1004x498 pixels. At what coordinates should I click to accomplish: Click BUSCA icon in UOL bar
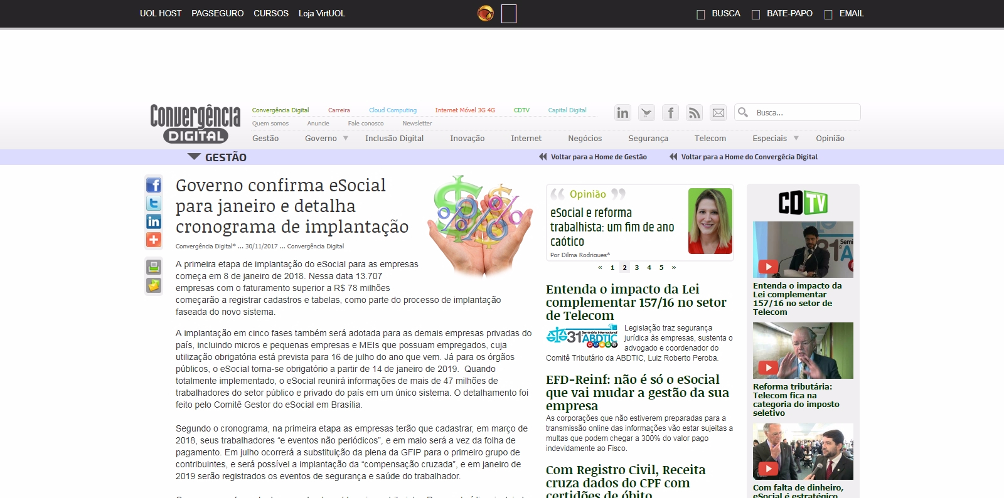(x=701, y=14)
